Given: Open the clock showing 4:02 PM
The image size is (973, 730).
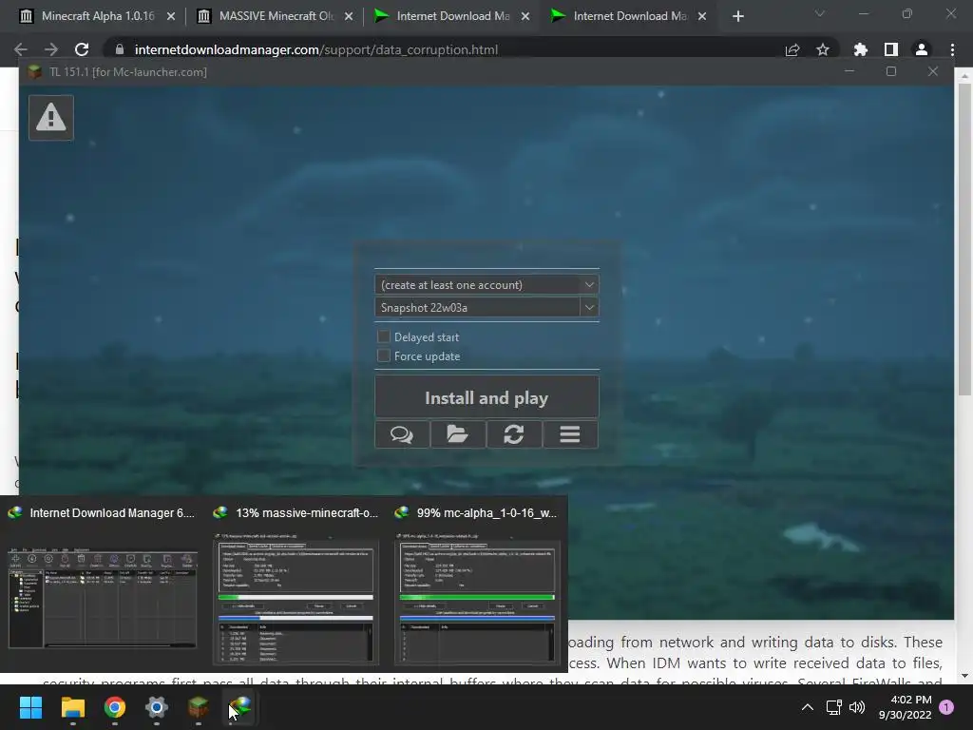Looking at the screenshot, I should [x=905, y=707].
